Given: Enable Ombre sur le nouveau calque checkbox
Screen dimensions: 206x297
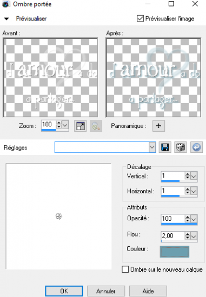Looking at the screenshot, I should click(x=125, y=269).
